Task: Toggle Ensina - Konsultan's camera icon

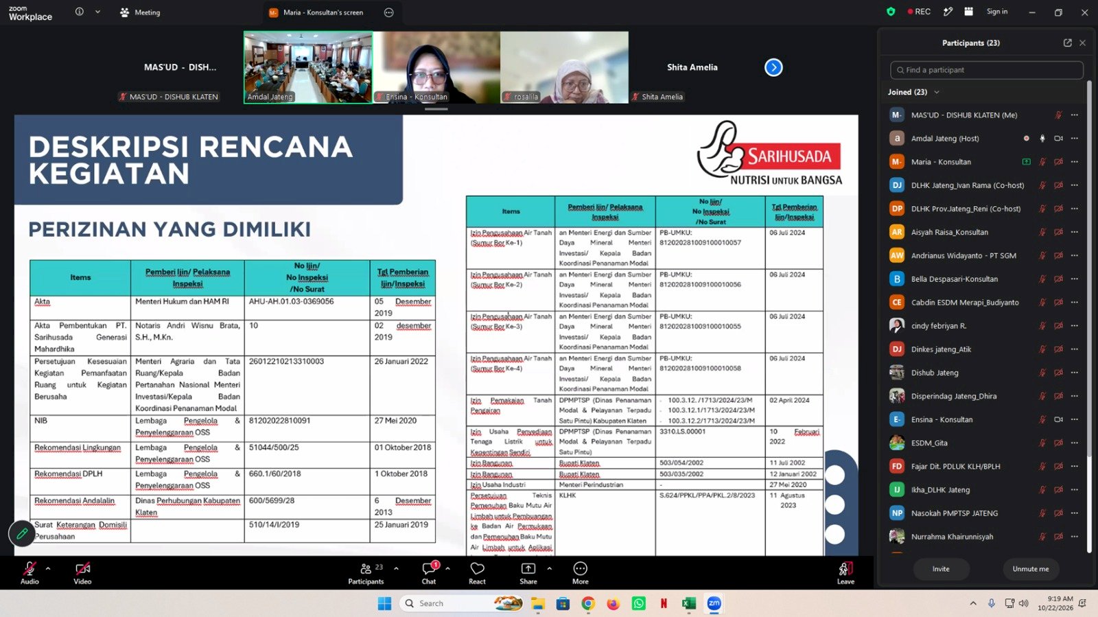Action: (1058, 419)
